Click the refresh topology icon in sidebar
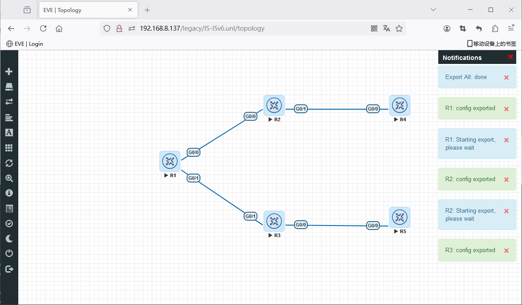 pyautogui.click(x=9, y=163)
